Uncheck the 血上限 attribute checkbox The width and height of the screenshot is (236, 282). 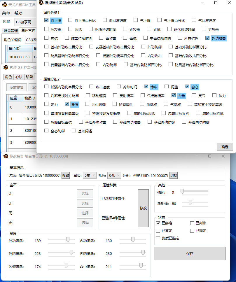tap(46, 20)
